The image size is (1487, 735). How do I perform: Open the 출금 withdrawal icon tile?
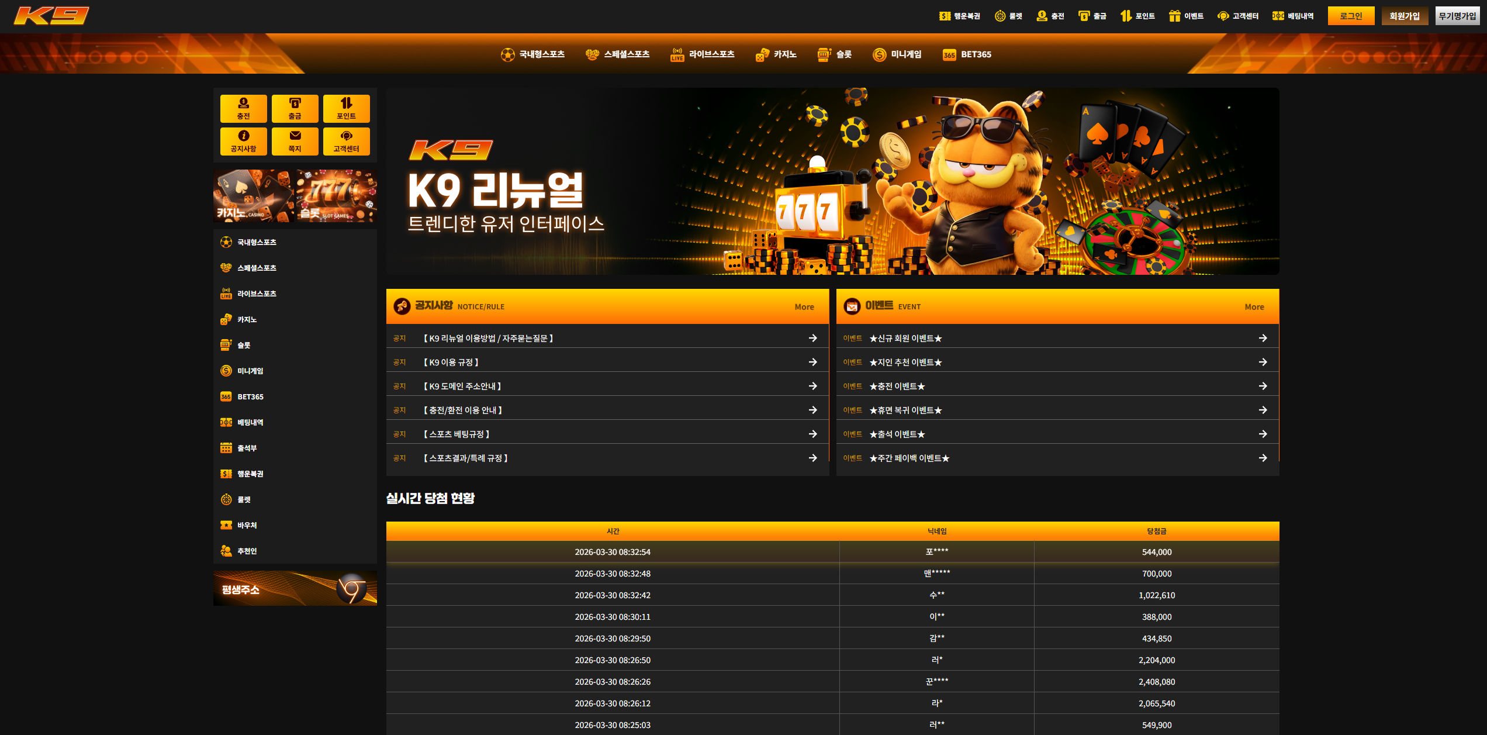pyautogui.click(x=295, y=109)
